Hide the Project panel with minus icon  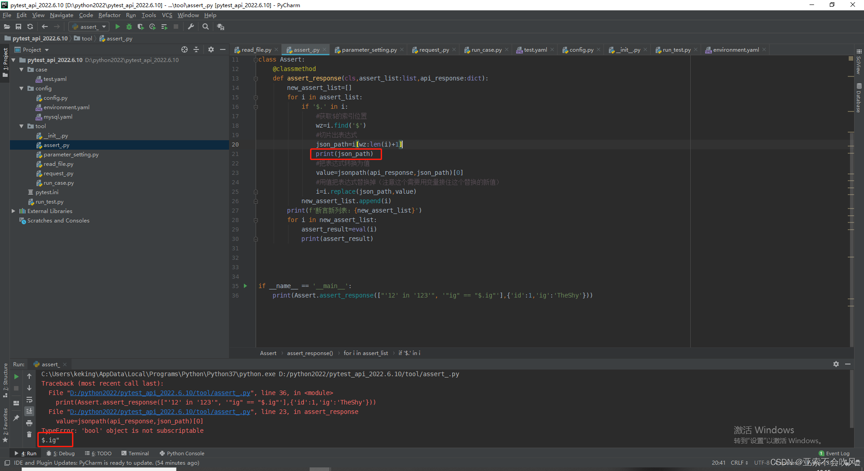click(223, 49)
